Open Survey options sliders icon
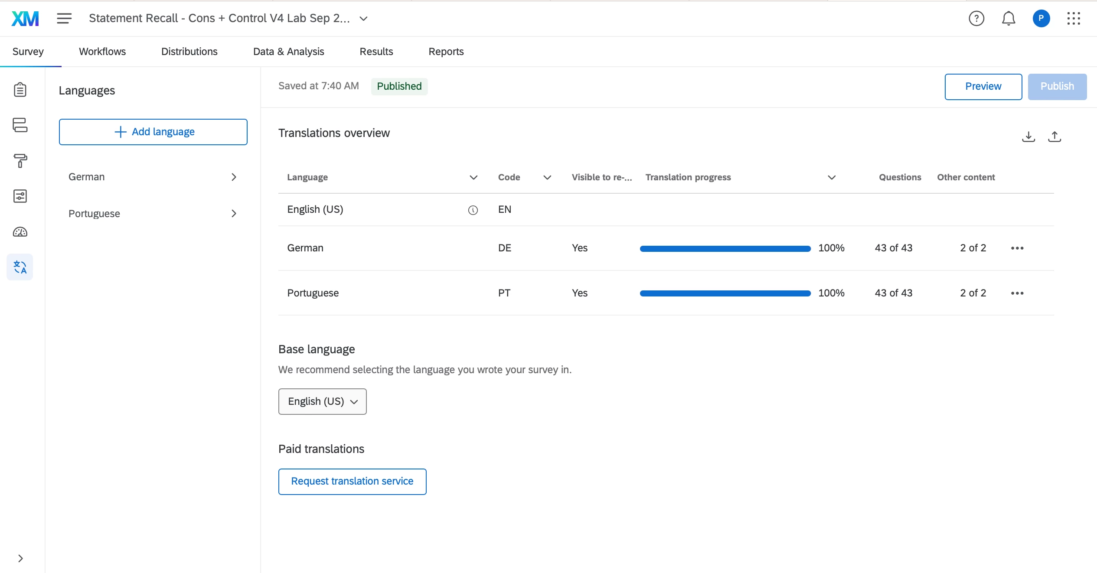Image resolution: width=1097 pixels, height=573 pixels. 20,196
